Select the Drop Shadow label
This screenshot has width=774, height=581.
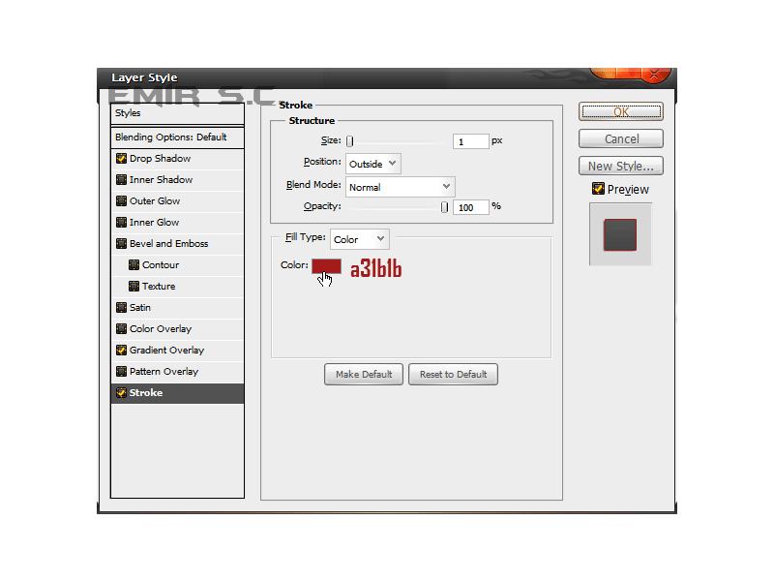tap(160, 159)
